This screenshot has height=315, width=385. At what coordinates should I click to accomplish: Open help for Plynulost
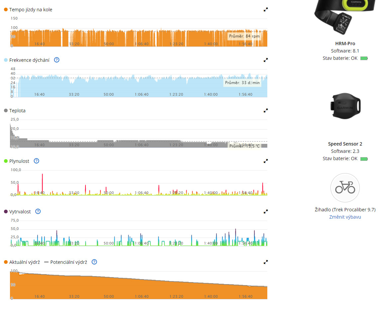(37, 161)
